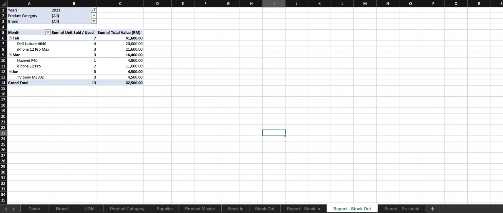Click the plus icon to add a new sheet
This screenshot has height=213, width=503.
[432, 208]
